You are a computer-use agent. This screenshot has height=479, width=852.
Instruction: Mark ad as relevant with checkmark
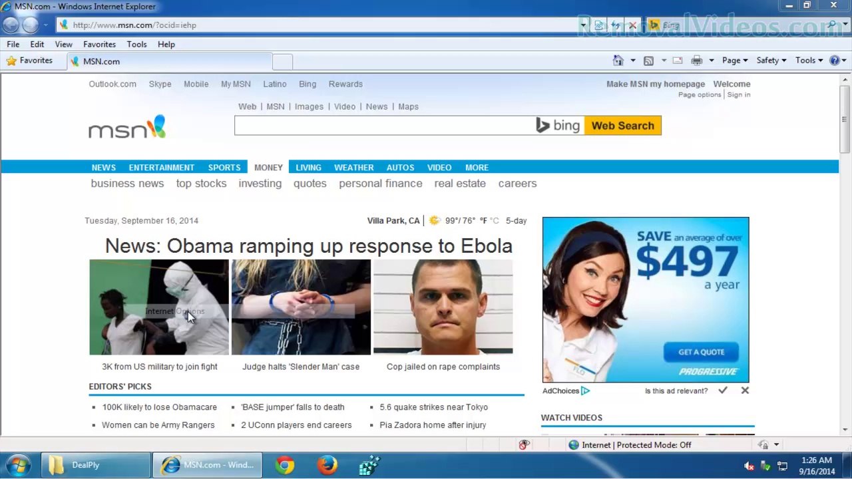(723, 391)
